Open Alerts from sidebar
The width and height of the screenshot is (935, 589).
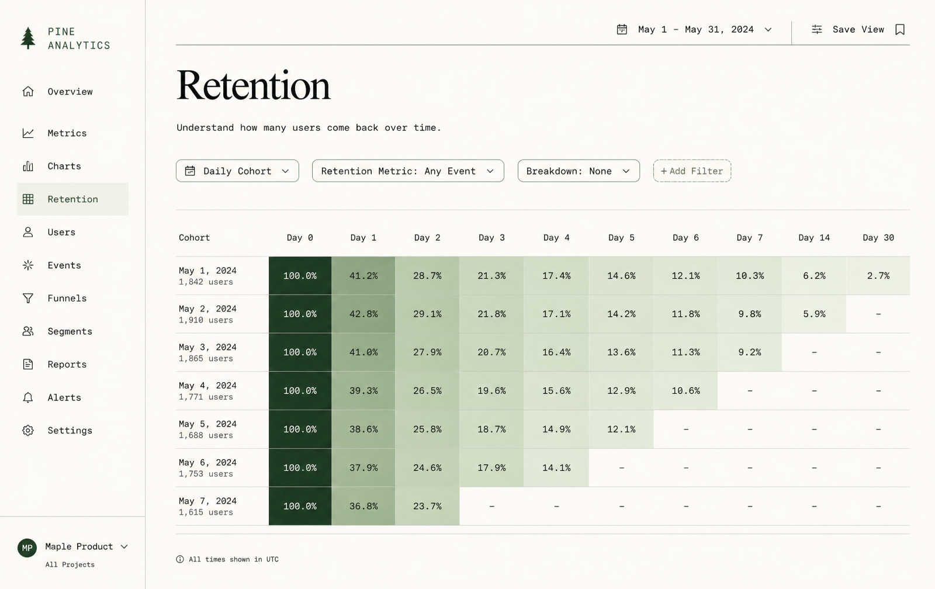tap(72, 397)
